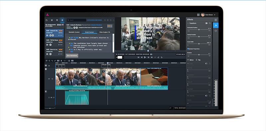The height and width of the screenshot is (131, 266).
Task: Toggle the Opacity effect switch
Action: click(206, 96)
